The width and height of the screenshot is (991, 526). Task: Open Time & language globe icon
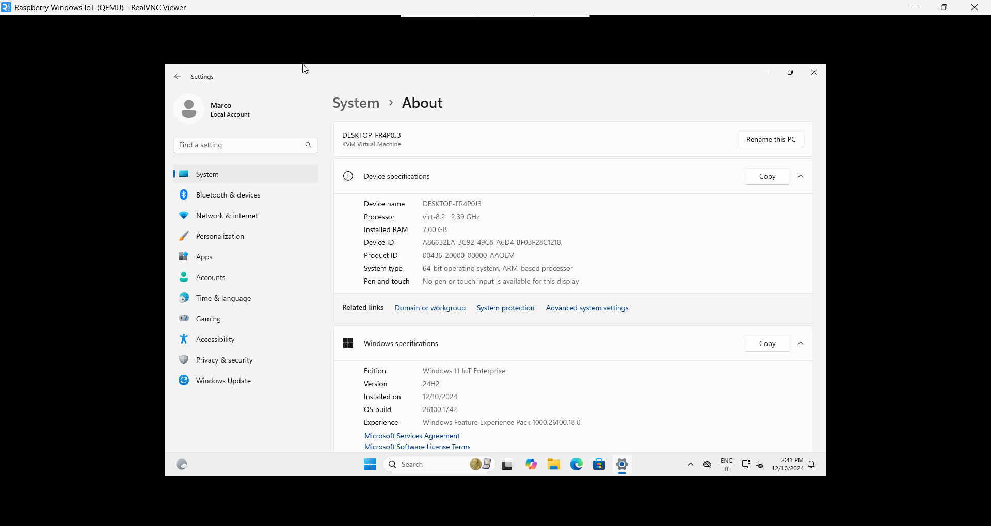pos(184,298)
